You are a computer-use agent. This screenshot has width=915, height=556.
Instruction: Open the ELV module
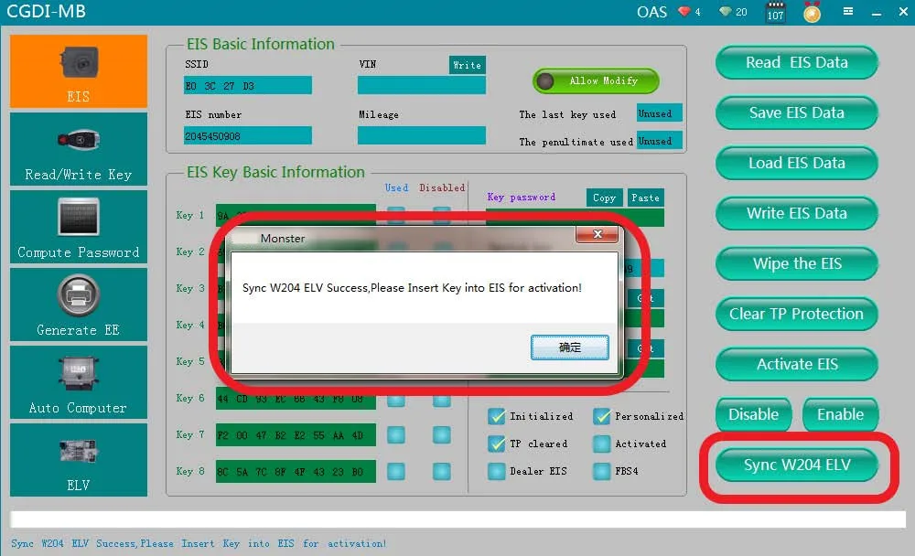78,460
